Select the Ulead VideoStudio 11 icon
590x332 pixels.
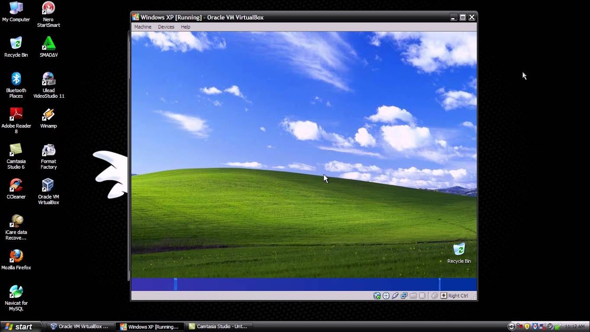tap(48, 85)
